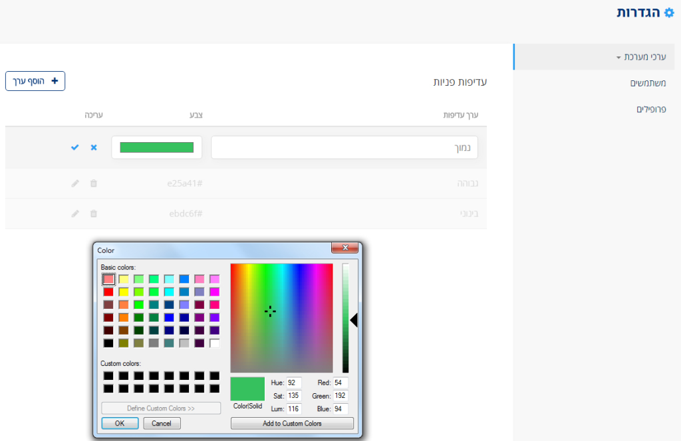Click inside the luminosity gradient bar
The width and height of the screenshot is (681, 441).
(345, 318)
